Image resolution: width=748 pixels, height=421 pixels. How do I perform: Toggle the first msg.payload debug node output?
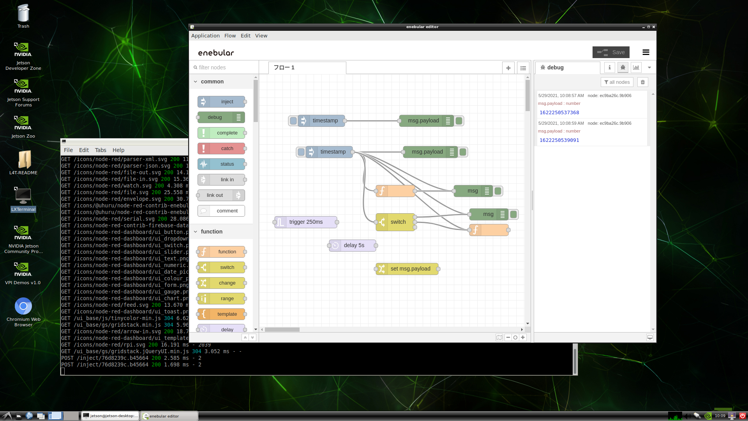459,121
